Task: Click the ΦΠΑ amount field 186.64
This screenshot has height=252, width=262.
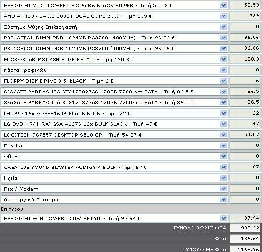Action: [245, 239]
